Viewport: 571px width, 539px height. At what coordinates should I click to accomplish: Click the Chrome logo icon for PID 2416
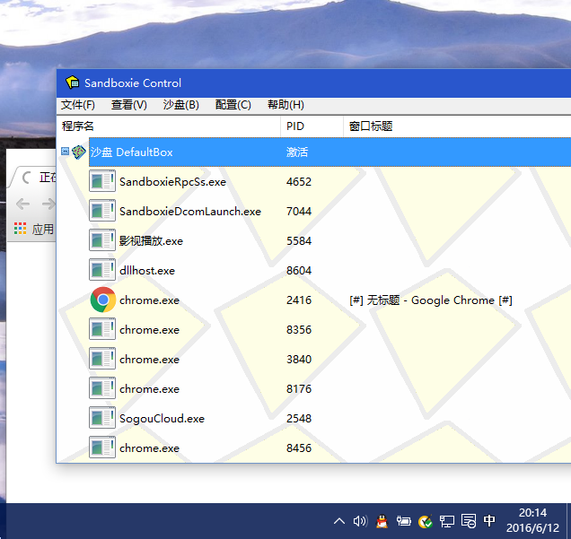pyautogui.click(x=103, y=300)
